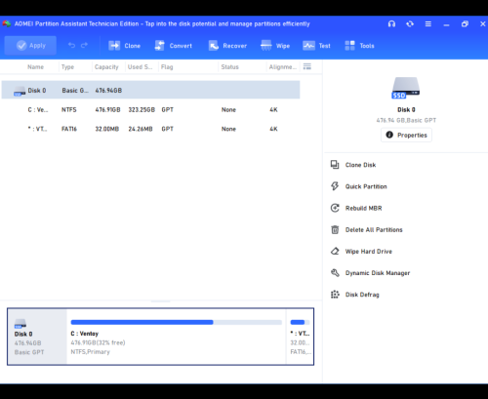Image resolution: width=488 pixels, height=399 pixels.
Task: Sort by the Type column header
Action: pyautogui.click(x=67, y=67)
